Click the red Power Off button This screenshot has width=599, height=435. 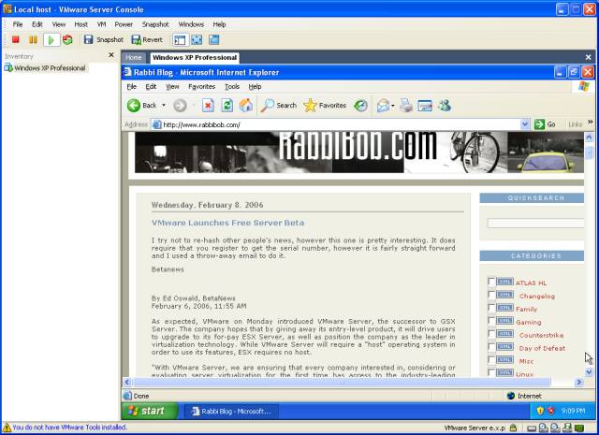[x=16, y=40]
